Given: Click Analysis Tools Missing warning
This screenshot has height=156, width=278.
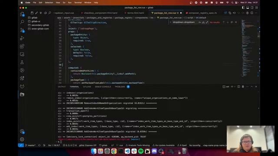Looking at the screenshot, I should [138, 145].
